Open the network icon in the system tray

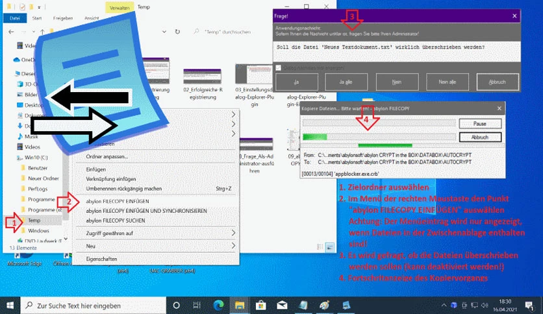coord(474,306)
